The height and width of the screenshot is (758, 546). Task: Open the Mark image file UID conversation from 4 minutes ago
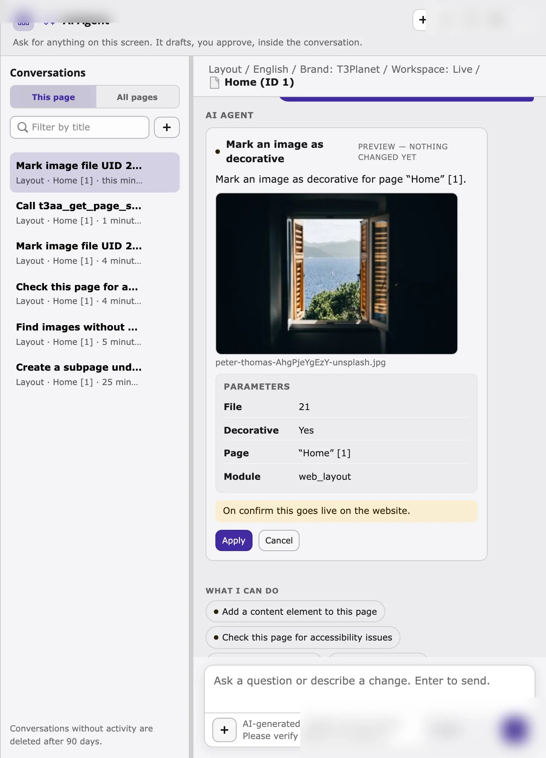(95, 253)
